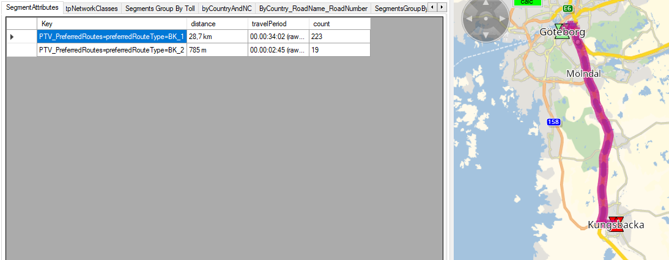Click the 158 road shield on the map
Screen dimensions: 669x260
point(552,123)
